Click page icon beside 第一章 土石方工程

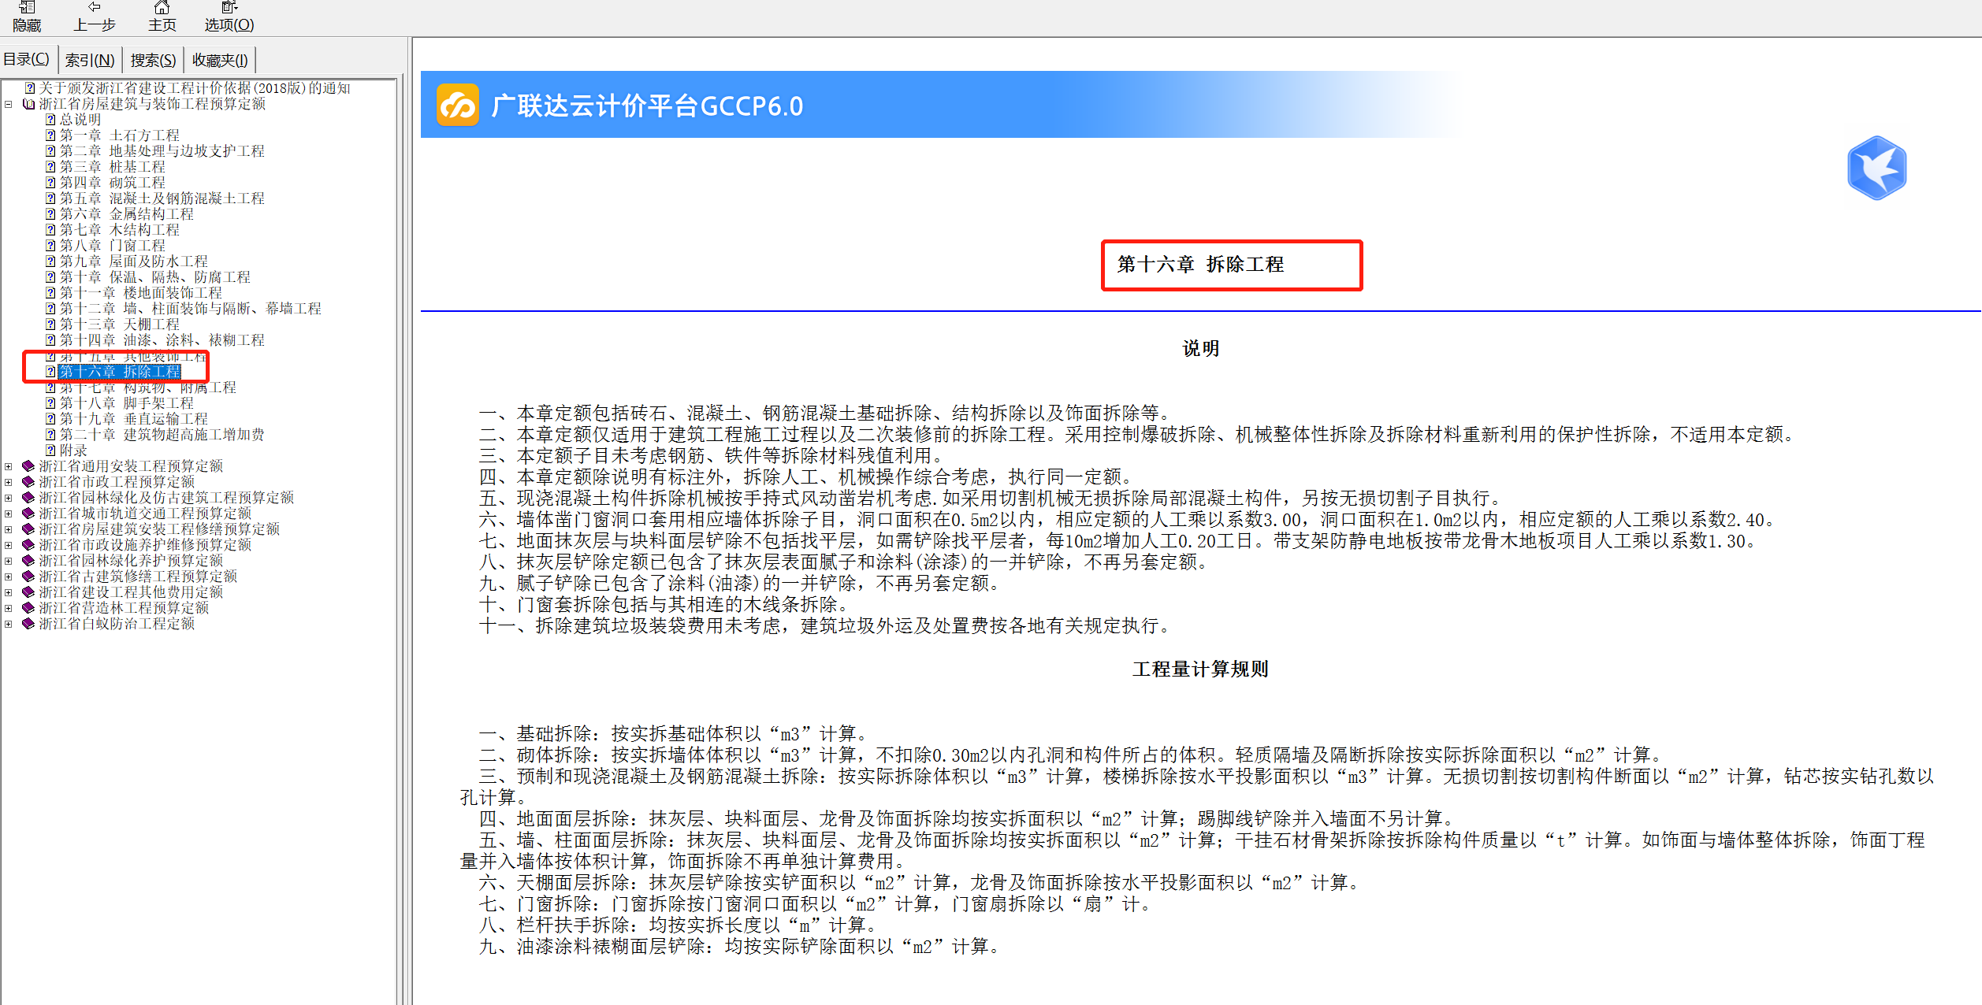pos(50,135)
